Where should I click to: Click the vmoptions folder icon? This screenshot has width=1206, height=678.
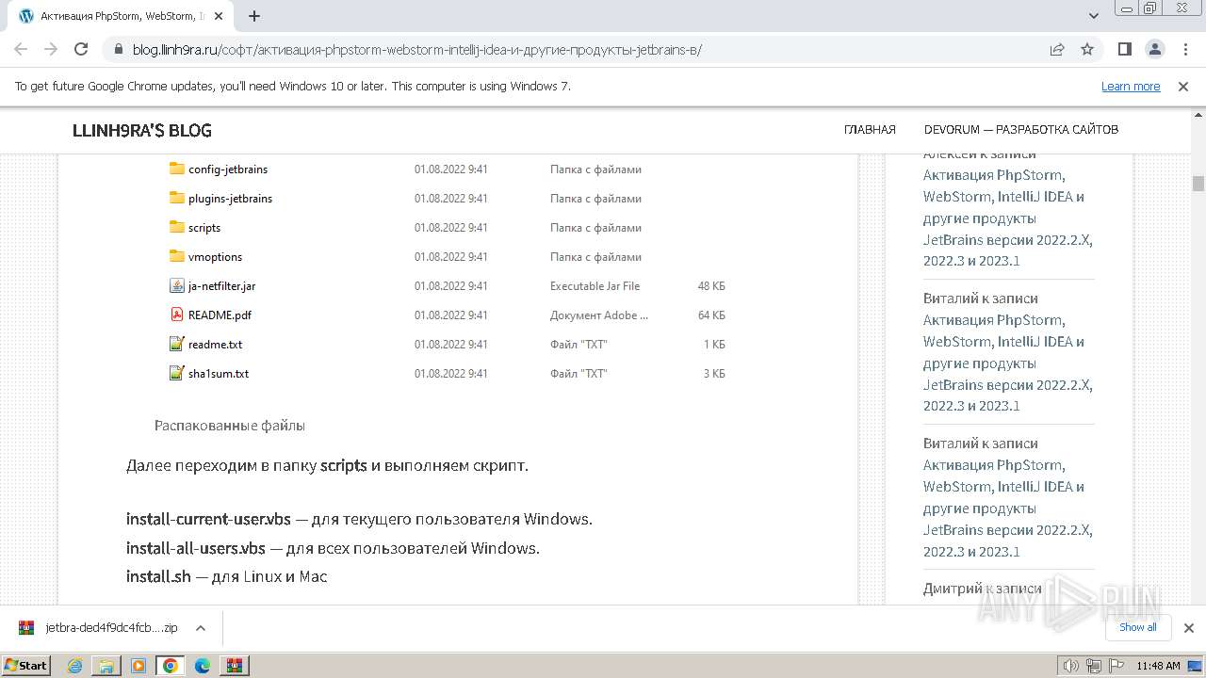point(177,256)
